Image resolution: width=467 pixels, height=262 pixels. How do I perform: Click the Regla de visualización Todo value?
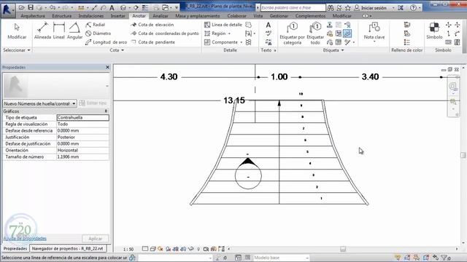pyautogui.click(x=82, y=124)
